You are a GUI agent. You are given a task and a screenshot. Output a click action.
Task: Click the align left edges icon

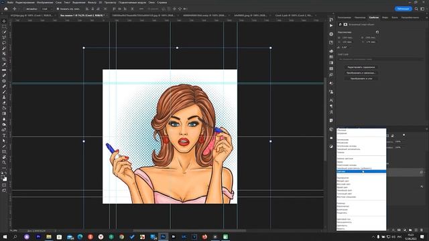[x=87, y=9]
